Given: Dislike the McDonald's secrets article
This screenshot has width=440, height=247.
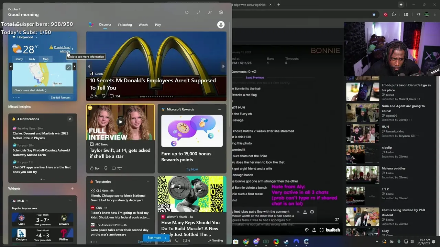Looking at the screenshot, I should pos(103,96).
